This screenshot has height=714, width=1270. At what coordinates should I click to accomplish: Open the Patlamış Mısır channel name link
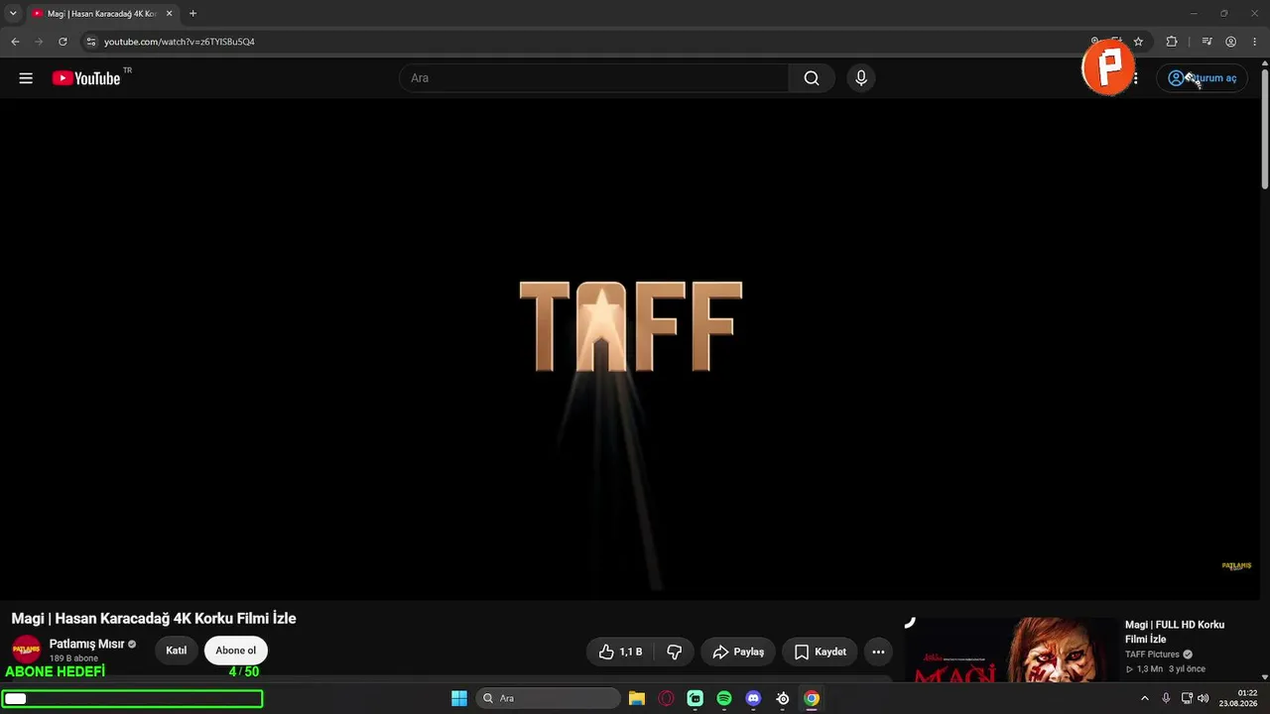coord(86,645)
